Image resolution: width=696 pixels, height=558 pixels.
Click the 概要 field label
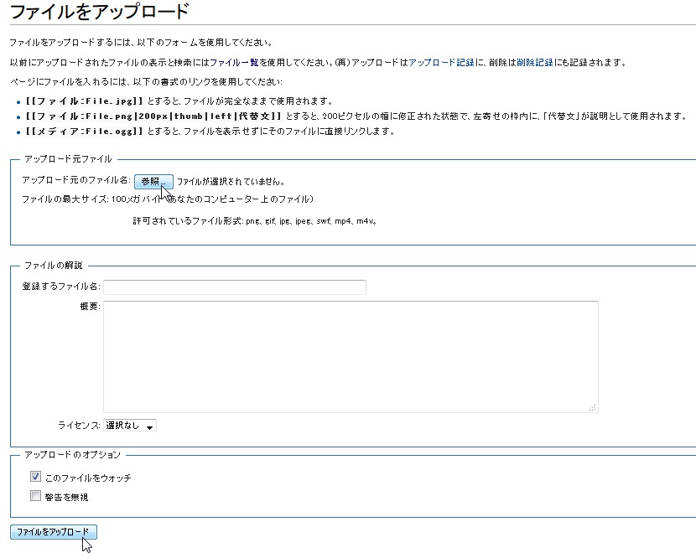pyautogui.click(x=90, y=307)
